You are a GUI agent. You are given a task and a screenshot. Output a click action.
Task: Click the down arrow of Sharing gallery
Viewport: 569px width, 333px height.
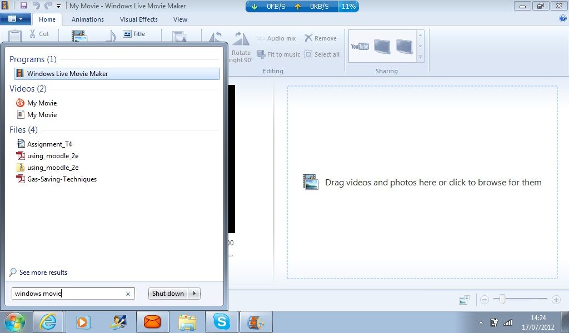pyautogui.click(x=420, y=47)
